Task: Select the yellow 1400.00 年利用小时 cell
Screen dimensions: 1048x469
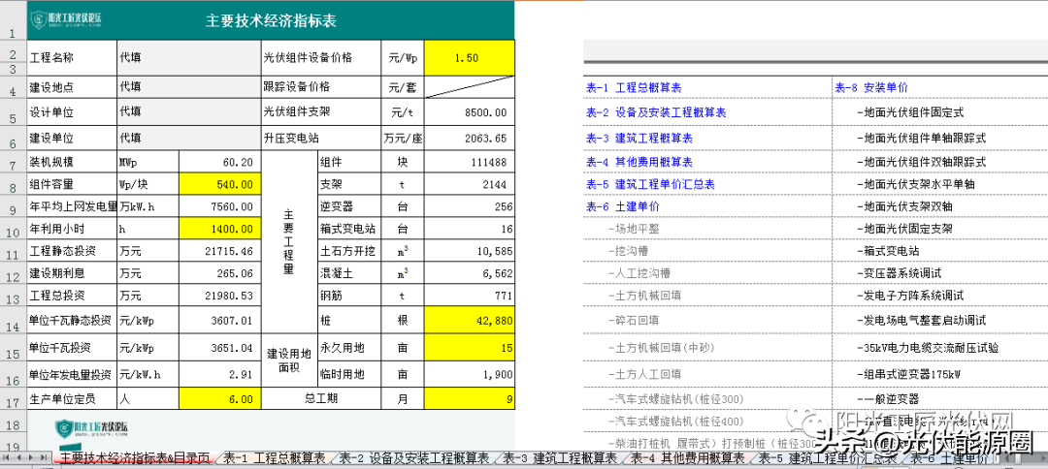Action: (x=218, y=229)
